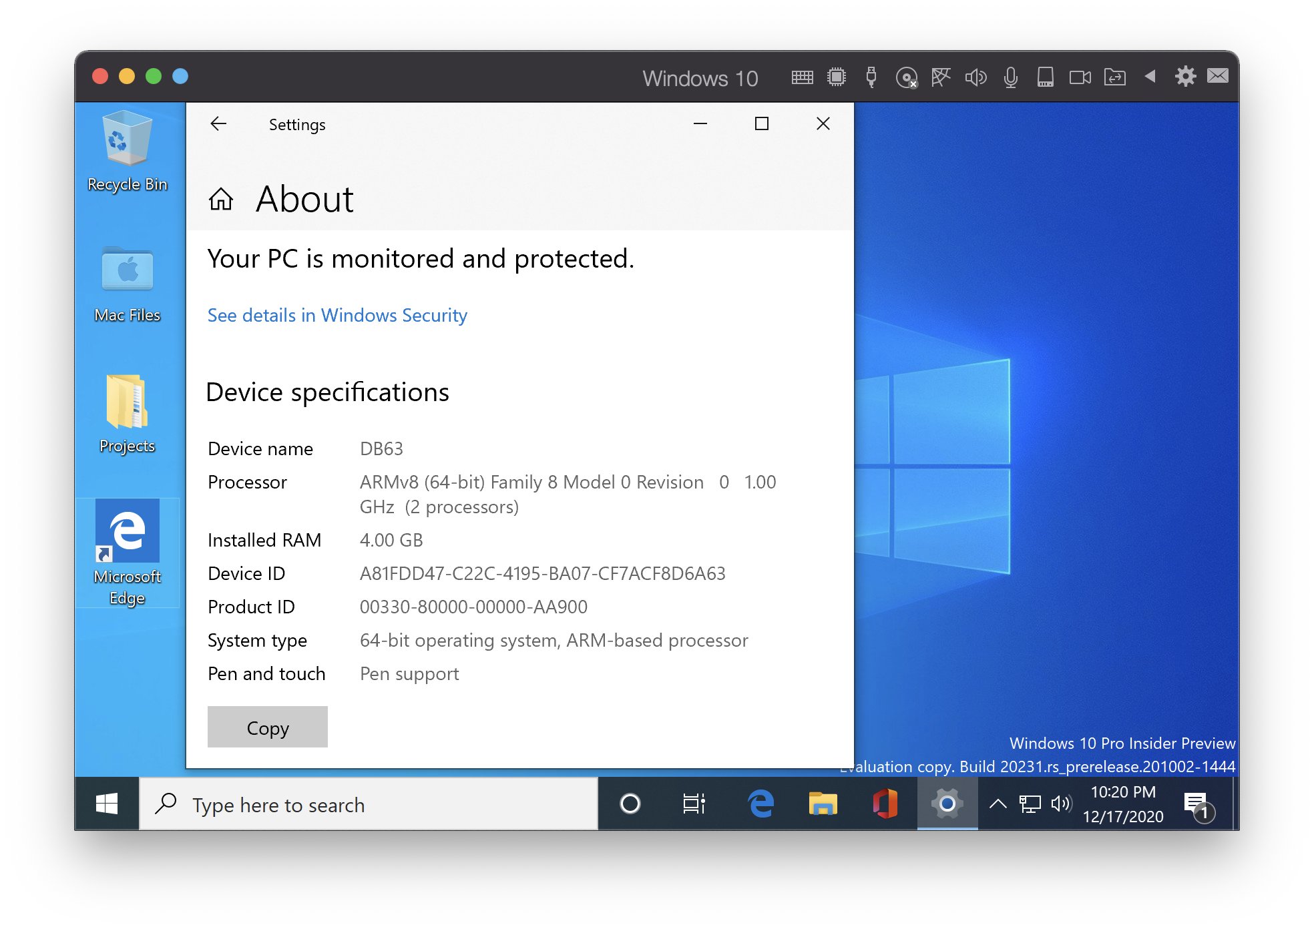Click the CD/DVD disc icon

tap(906, 78)
